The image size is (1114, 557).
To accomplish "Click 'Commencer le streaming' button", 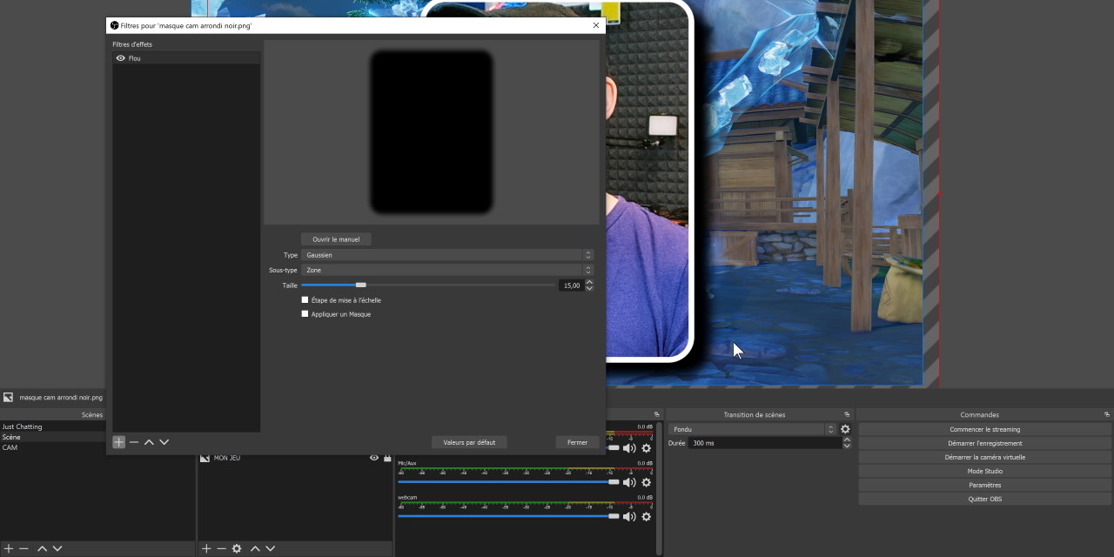I will [x=984, y=429].
